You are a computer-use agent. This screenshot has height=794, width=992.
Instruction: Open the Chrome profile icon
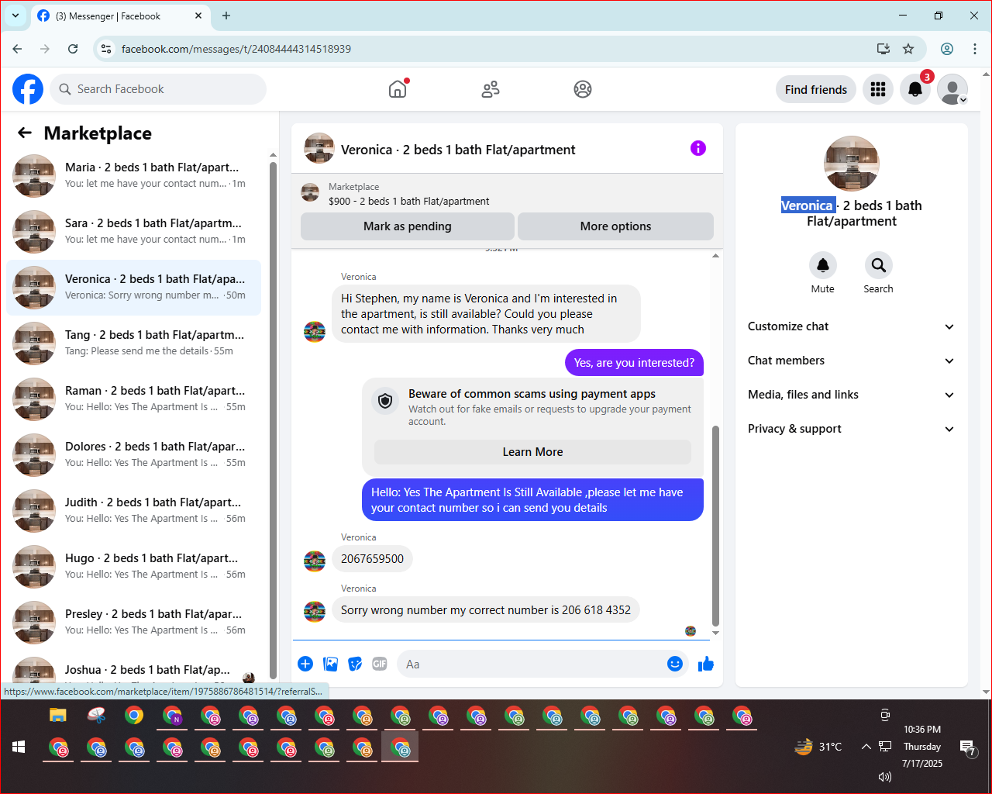[x=947, y=49]
